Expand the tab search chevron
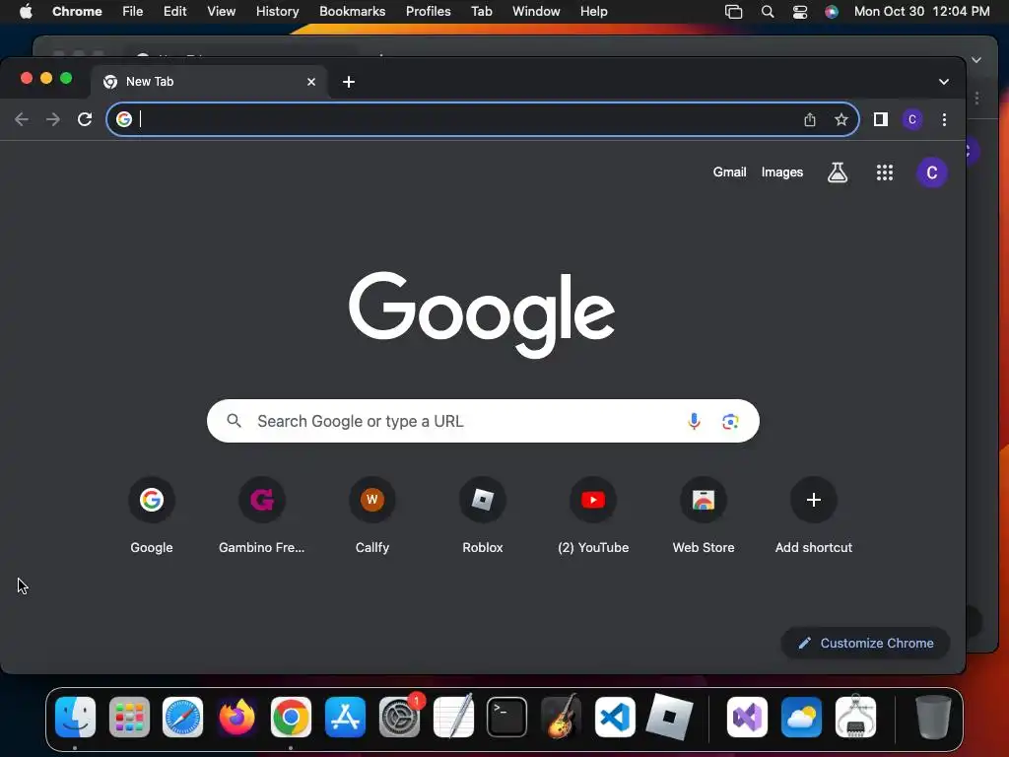 point(943,82)
